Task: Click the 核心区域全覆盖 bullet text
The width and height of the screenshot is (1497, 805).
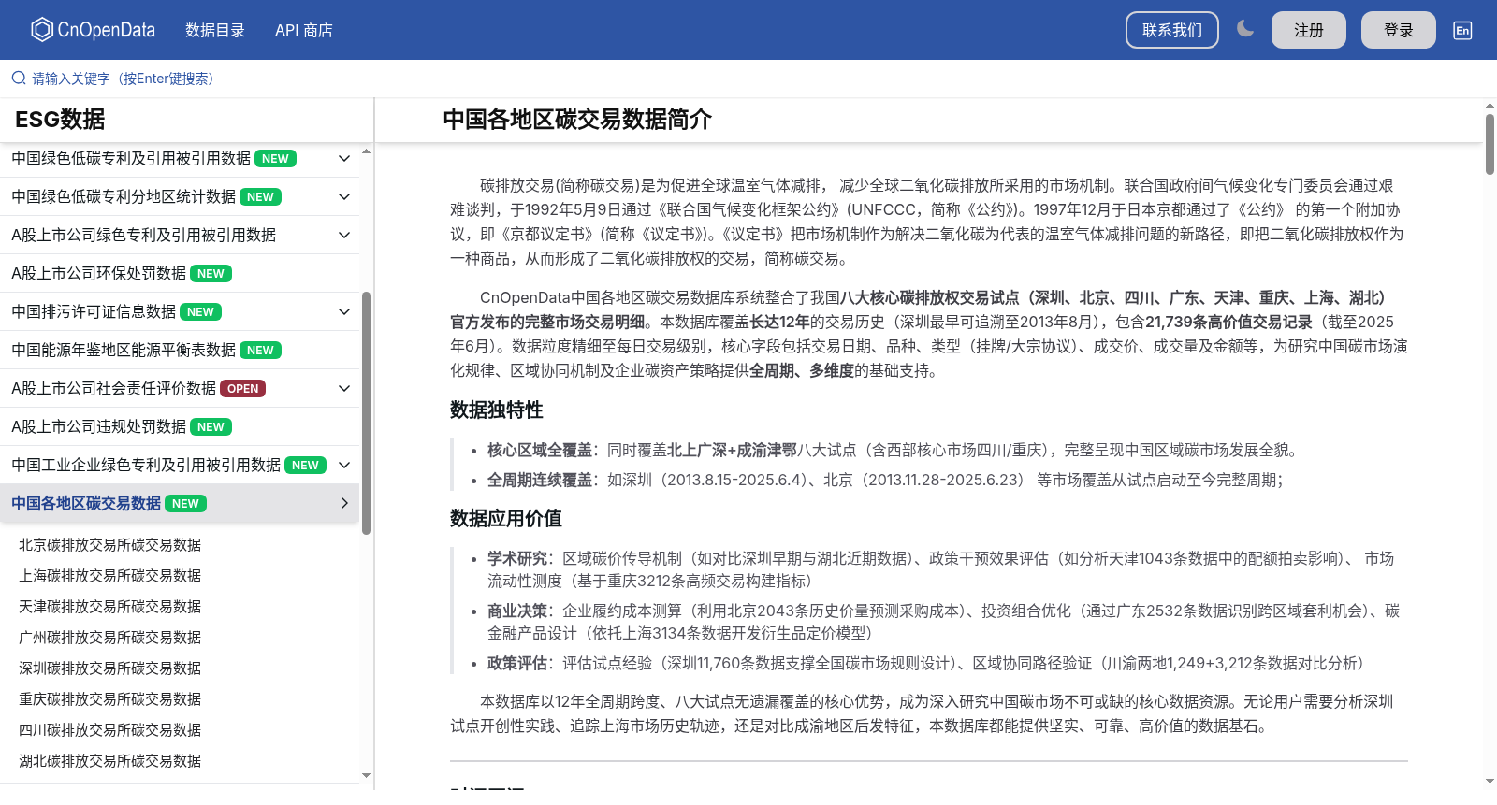Action: pos(540,451)
